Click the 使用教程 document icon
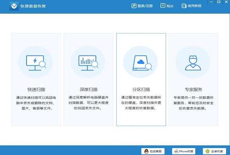Viewport: 230px width, 155px height. [184, 6]
